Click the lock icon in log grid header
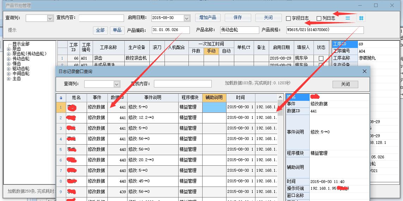The width and height of the screenshot is (403, 201). click(x=61, y=98)
